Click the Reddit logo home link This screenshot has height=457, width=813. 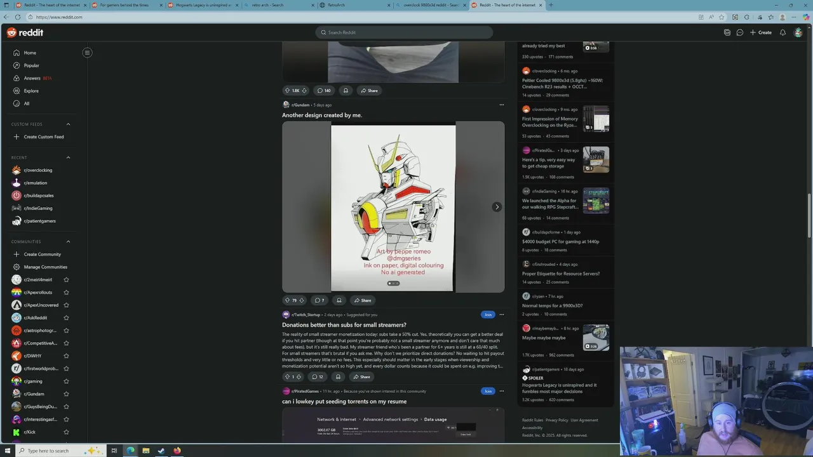pyautogui.click(x=25, y=32)
